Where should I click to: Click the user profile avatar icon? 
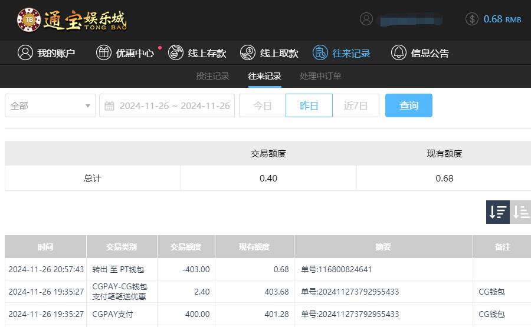366,19
